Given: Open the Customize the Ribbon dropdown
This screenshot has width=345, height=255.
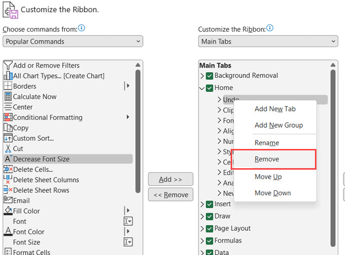Looking at the screenshot, I should point(268,41).
